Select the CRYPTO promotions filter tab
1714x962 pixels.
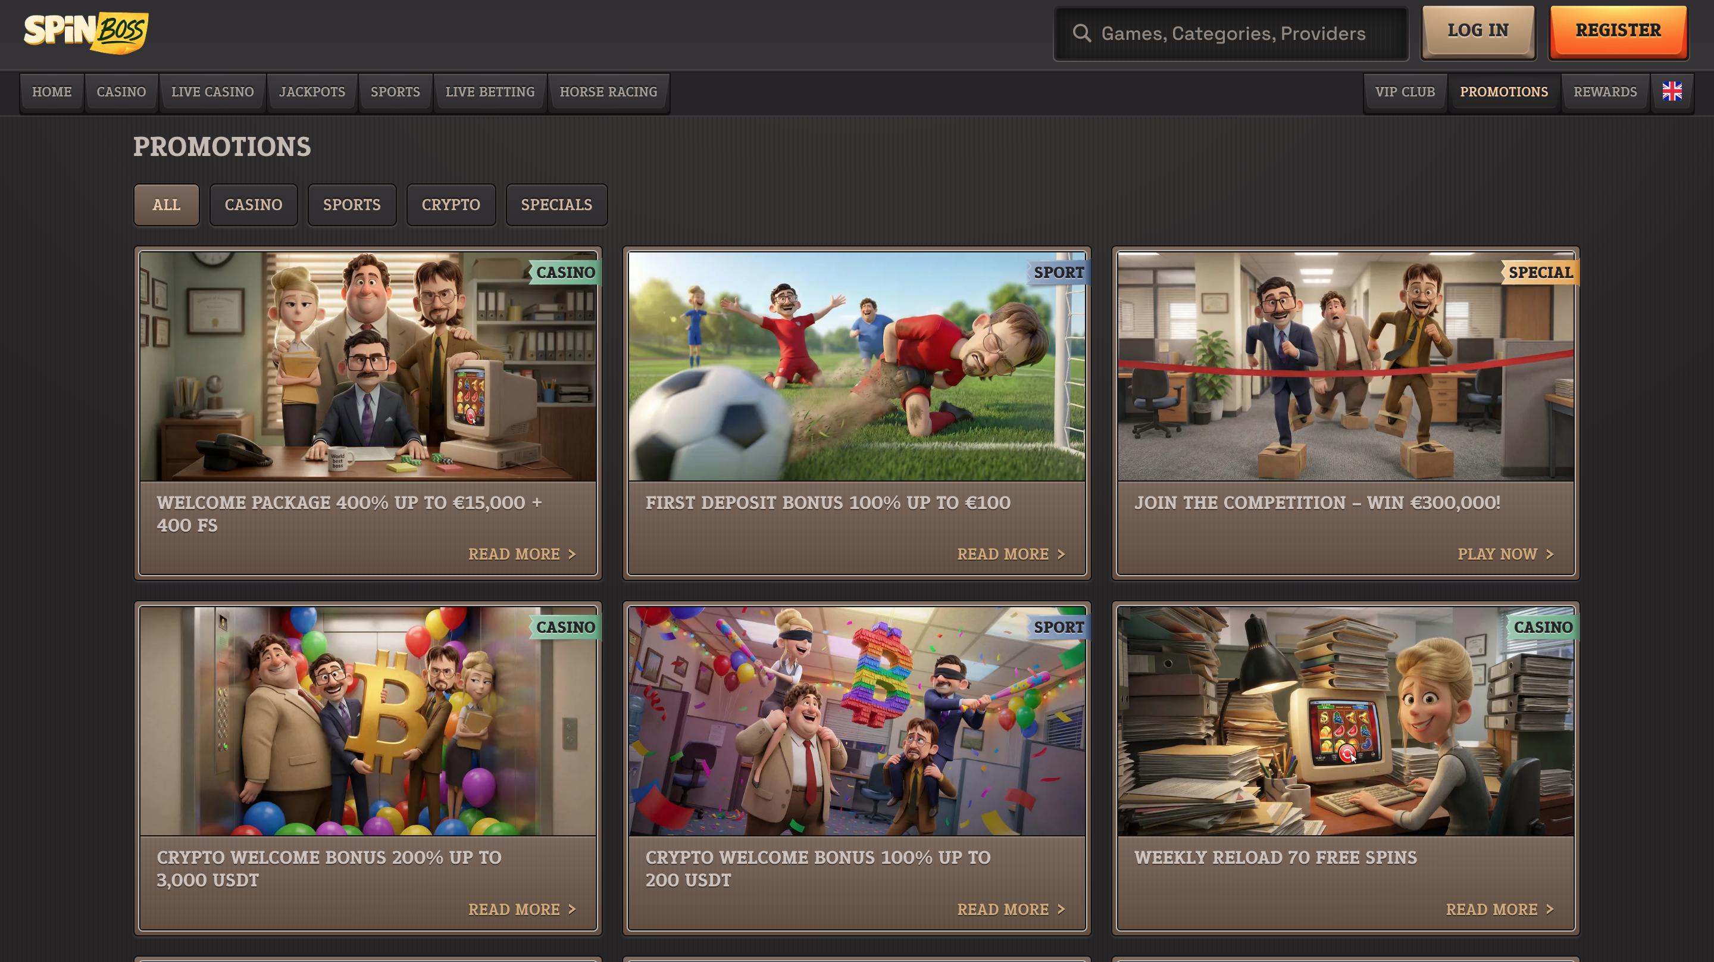451,205
